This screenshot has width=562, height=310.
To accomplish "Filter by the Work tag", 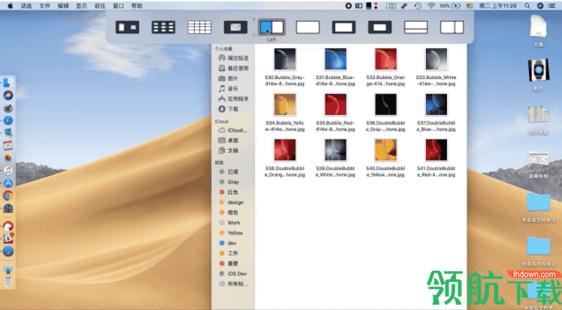I will coord(229,223).
